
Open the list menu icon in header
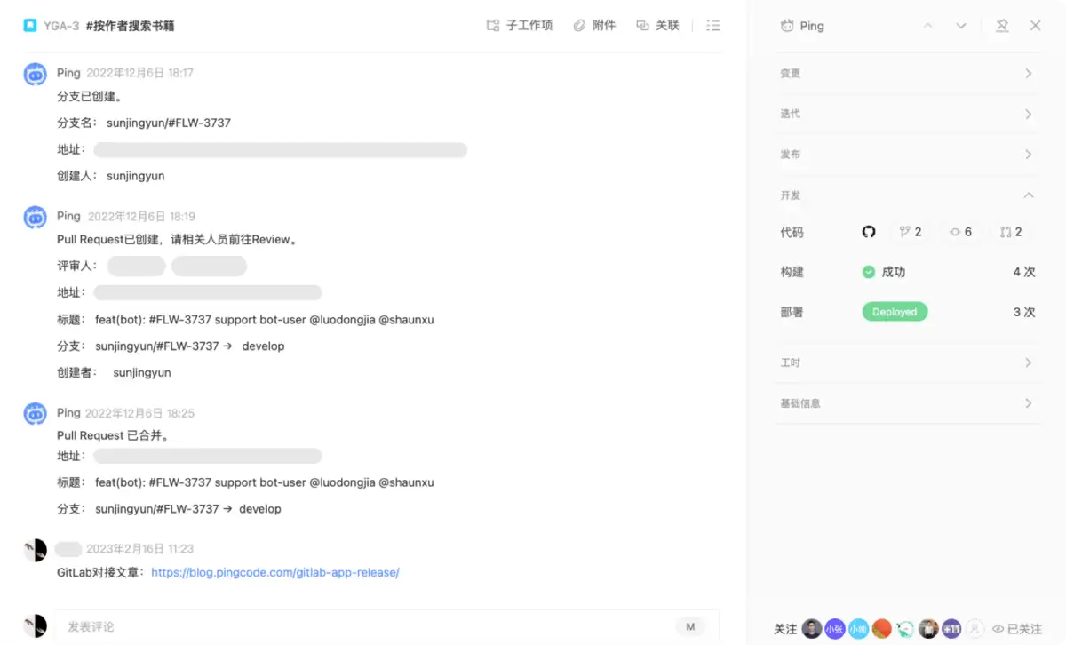[x=712, y=26]
